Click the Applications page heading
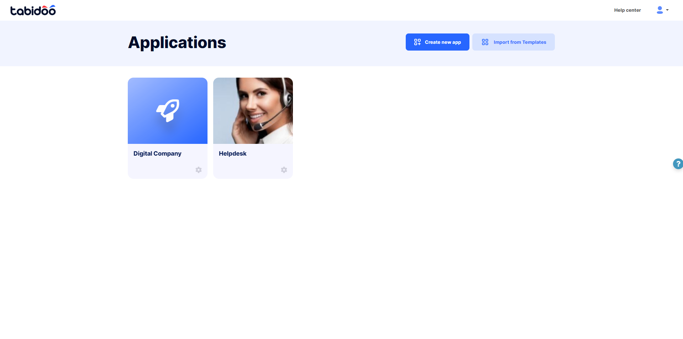This screenshot has height=339, width=683. (x=177, y=43)
